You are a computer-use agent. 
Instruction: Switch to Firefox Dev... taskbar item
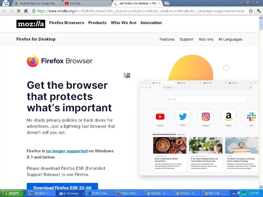point(100,193)
